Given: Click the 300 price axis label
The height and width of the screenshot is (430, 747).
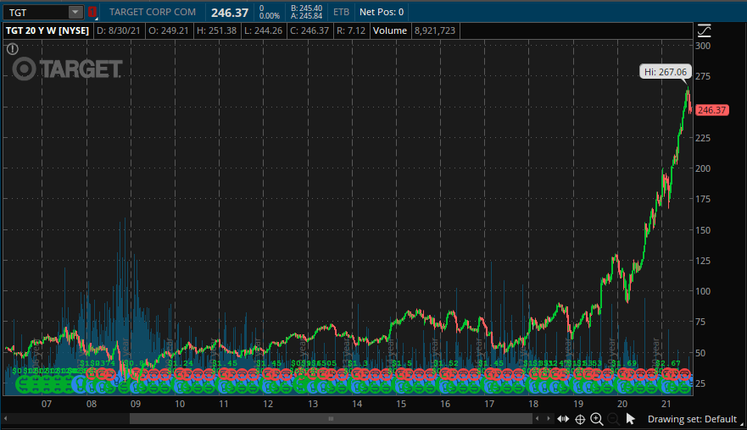Looking at the screenshot, I should 703,46.
